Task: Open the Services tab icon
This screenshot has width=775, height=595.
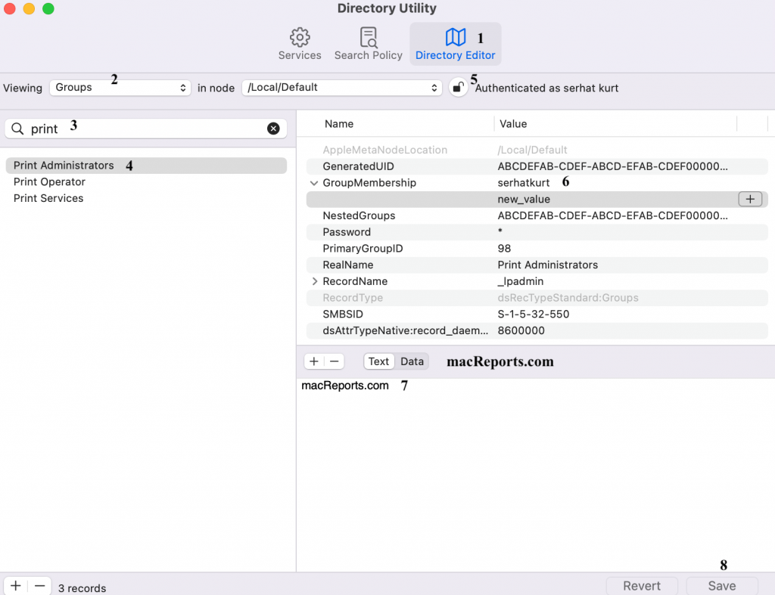Action: point(300,37)
